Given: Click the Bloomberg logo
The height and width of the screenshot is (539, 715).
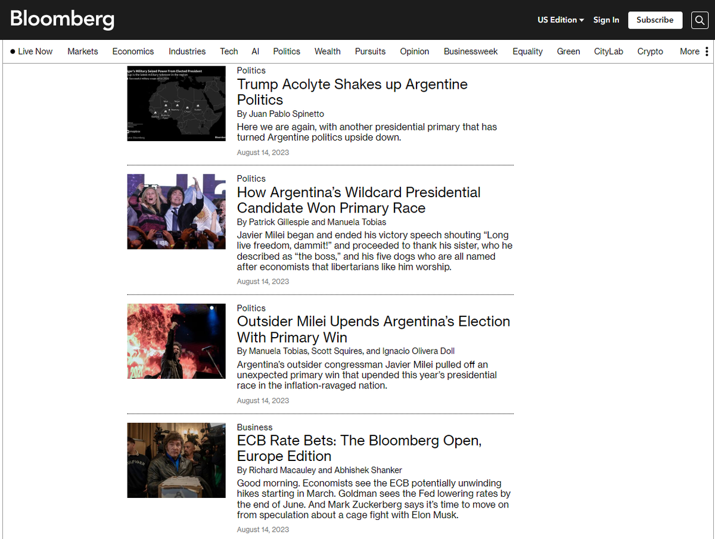Looking at the screenshot, I should (62, 20).
